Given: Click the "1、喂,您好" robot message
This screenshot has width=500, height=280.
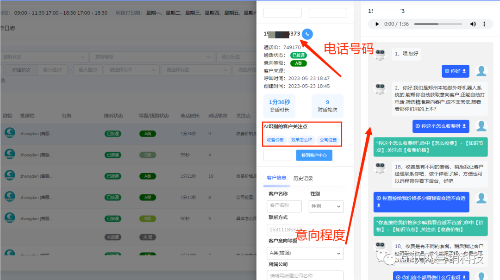Looking at the screenshot, I should [x=406, y=54].
